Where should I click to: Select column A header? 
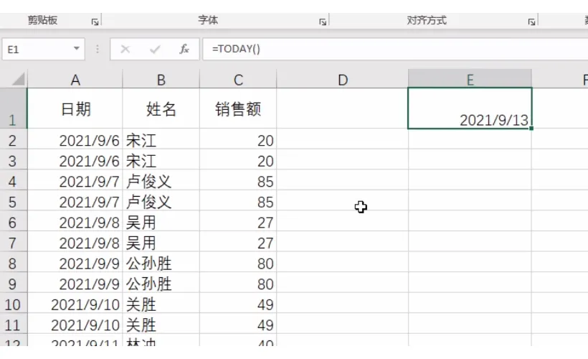[x=75, y=80]
